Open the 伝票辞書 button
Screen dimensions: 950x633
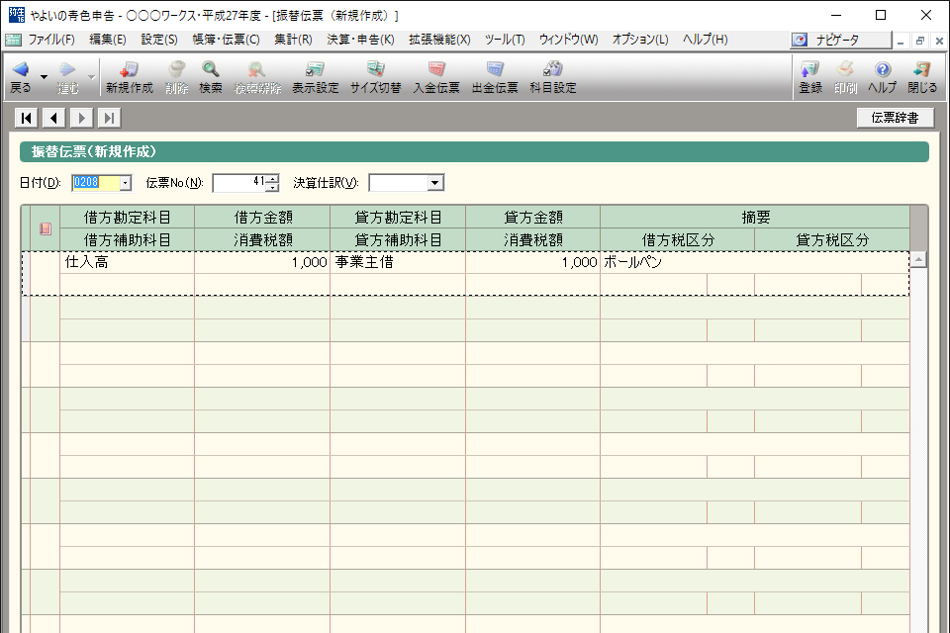pos(895,118)
